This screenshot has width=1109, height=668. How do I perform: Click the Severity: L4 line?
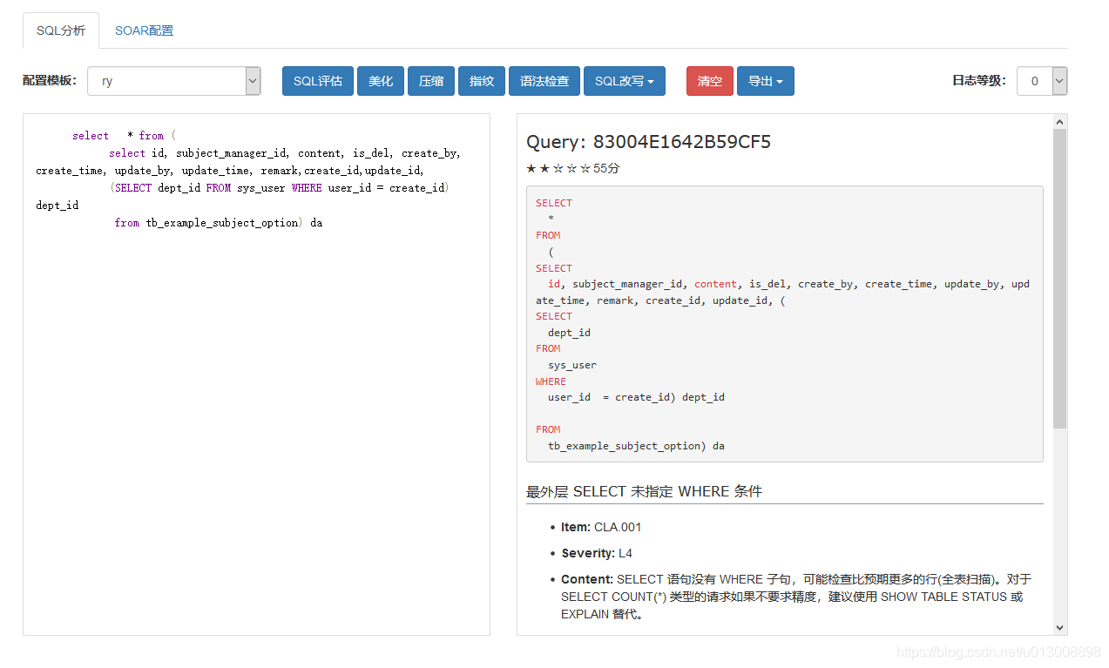pos(597,553)
